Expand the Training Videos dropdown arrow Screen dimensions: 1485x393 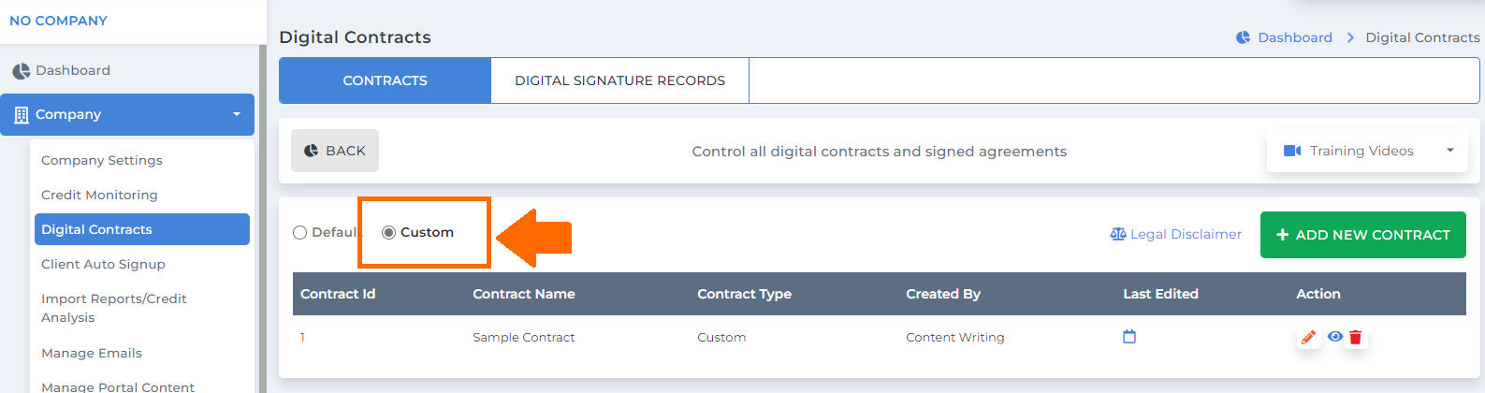click(1450, 151)
